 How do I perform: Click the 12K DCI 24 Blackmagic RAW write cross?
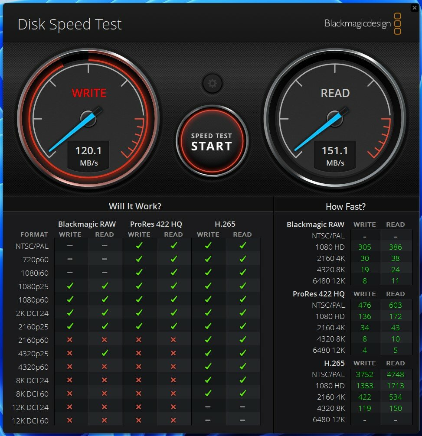tap(70, 407)
